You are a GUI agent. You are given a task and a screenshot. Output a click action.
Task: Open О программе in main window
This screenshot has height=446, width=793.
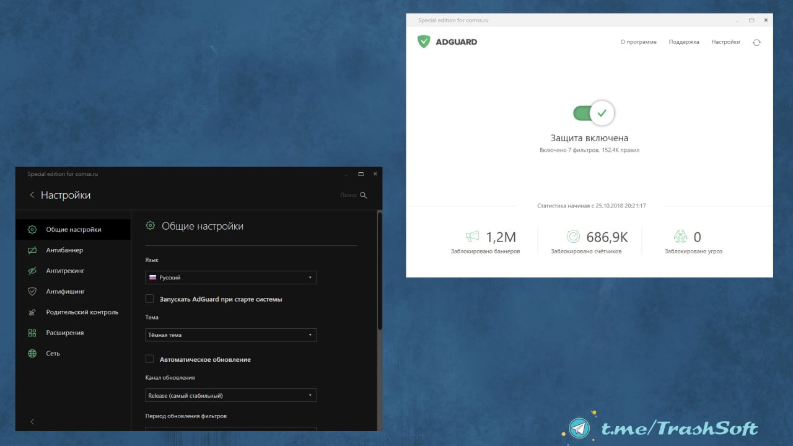click(x=638, y=42)
